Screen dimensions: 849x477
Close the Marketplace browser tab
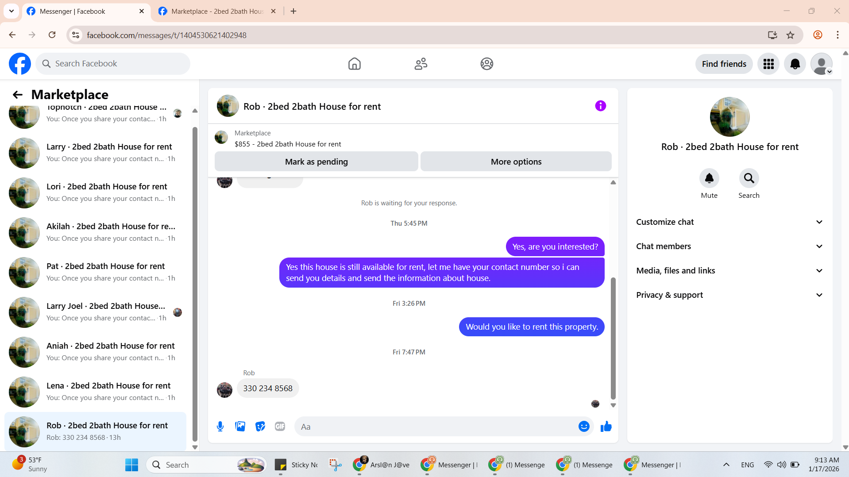(273, 12)
